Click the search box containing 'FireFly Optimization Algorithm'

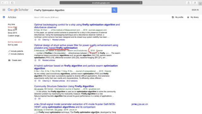72,10
